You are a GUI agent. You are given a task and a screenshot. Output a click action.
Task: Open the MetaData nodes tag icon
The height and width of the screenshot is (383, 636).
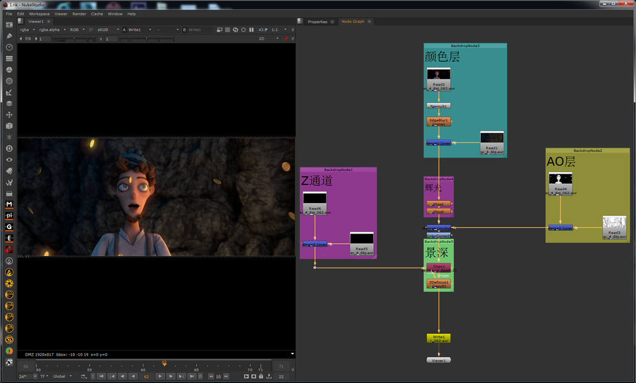click(9, 171)
